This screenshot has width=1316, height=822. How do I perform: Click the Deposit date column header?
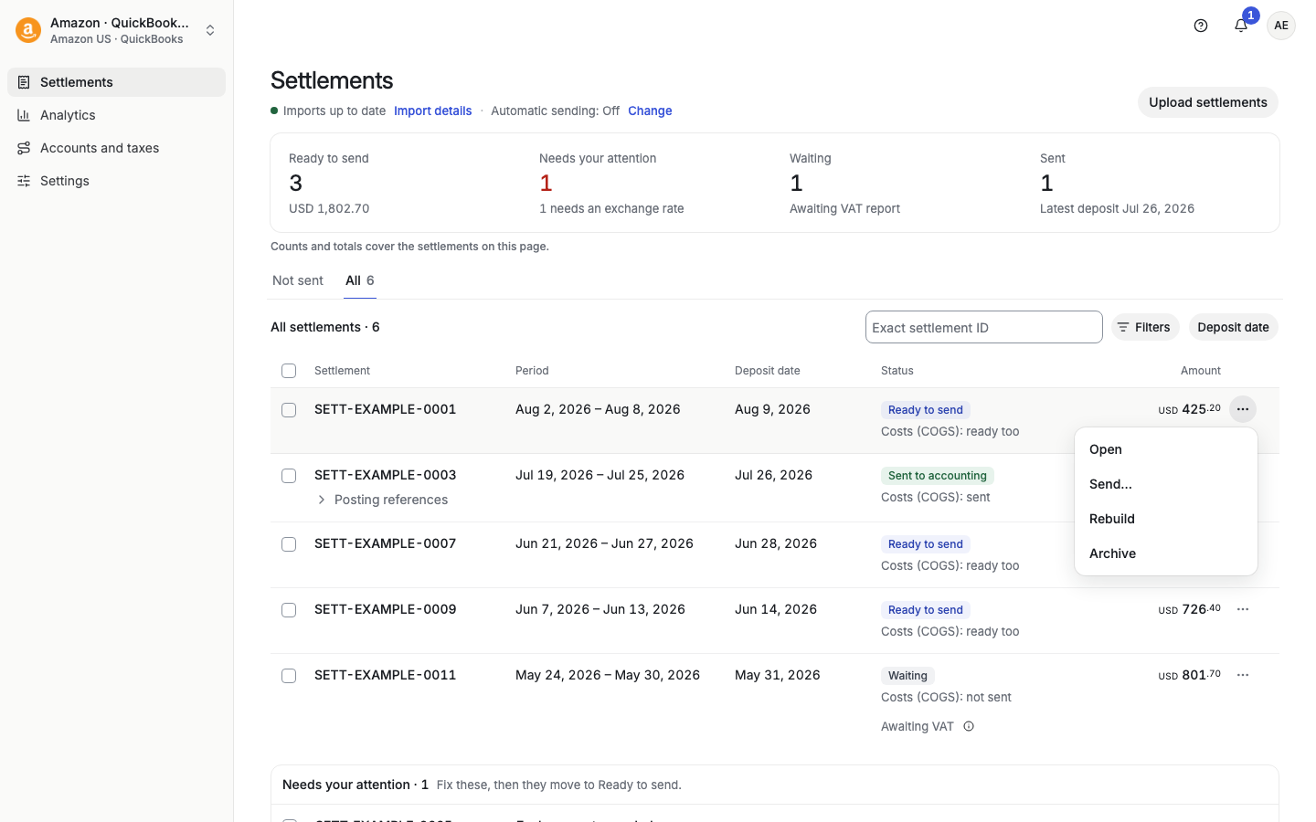[x=768, y=371]
